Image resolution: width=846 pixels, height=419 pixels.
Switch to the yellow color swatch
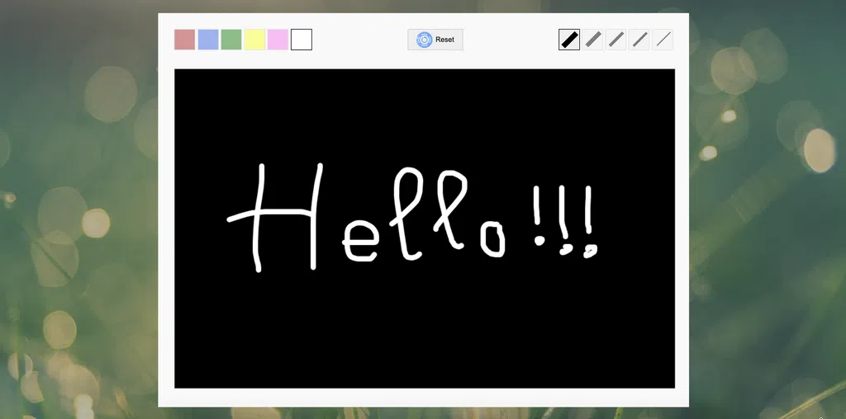click(254, 40)
